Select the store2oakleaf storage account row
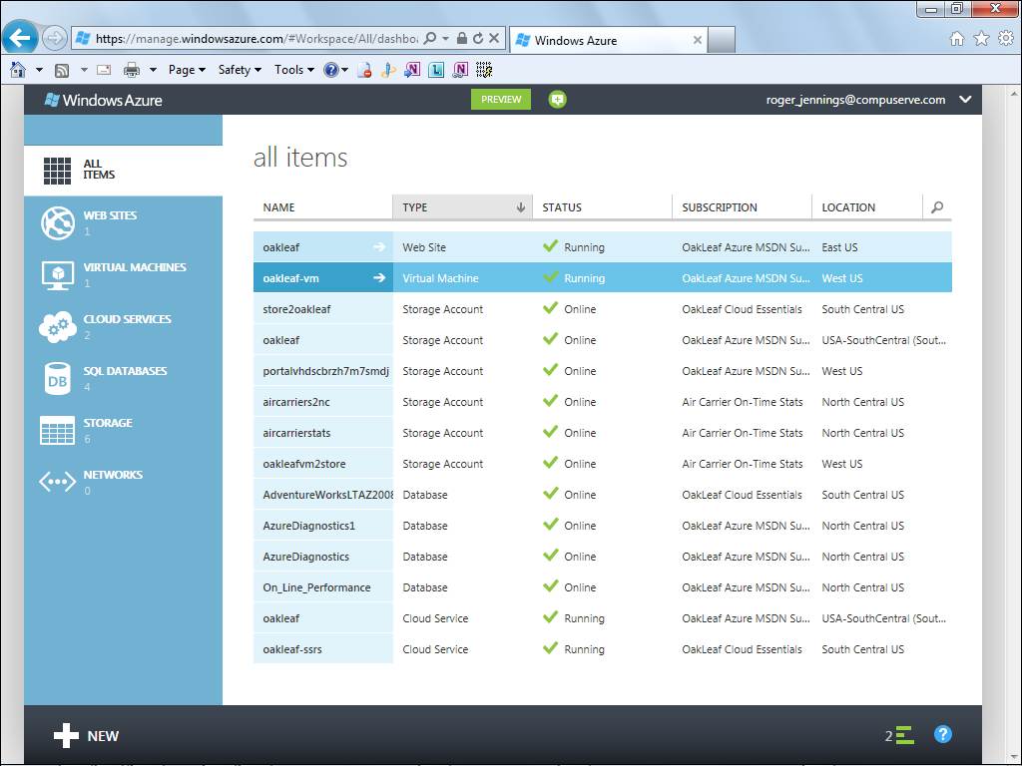The image size is (1022, 766). click(x=602, y=309)
